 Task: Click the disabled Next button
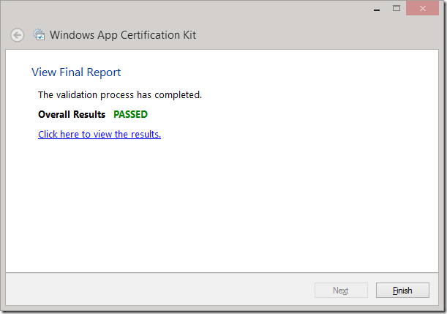pos(341,291)
